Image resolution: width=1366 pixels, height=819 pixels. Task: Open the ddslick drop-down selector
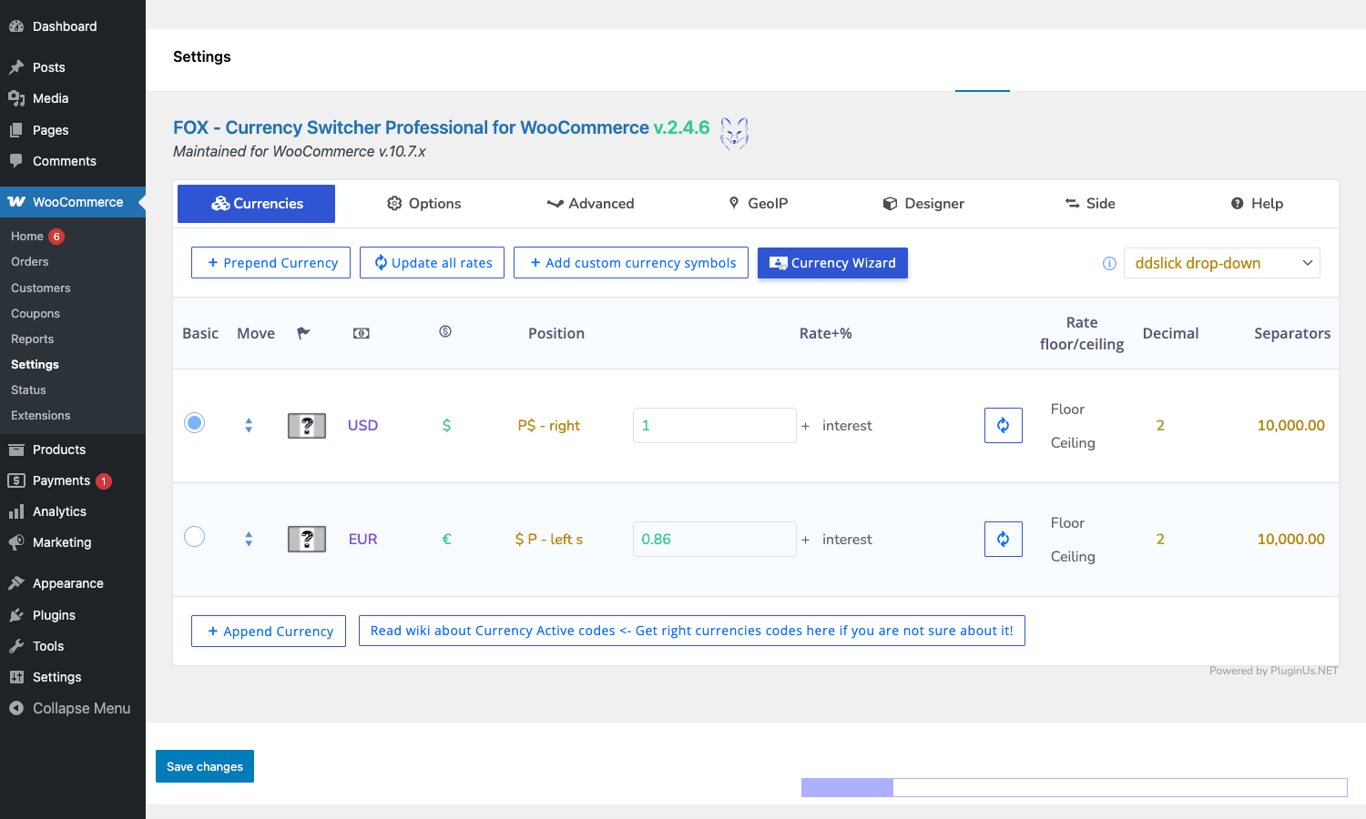[x=1222, y=263]
